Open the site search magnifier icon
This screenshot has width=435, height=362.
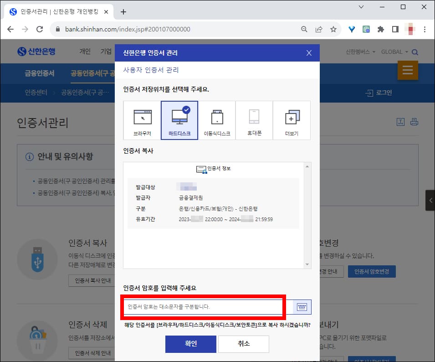415,52
